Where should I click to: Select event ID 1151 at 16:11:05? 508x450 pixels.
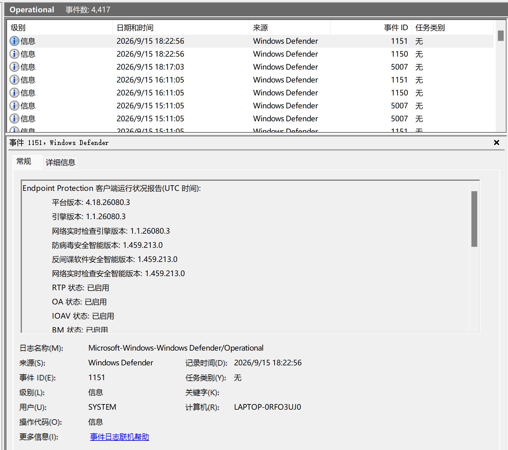tap(399, 80)
